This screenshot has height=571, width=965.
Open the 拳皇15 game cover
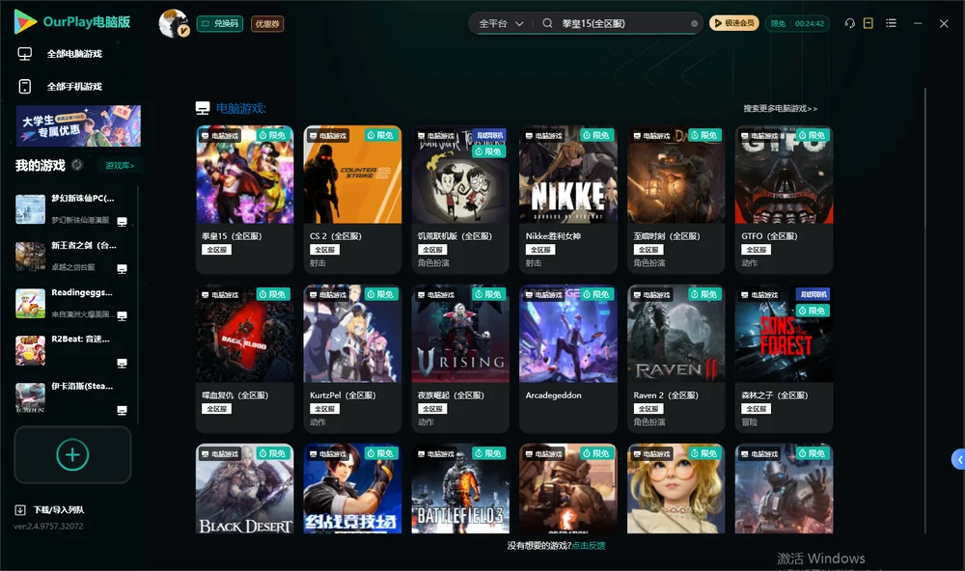(x=245, y=175)
